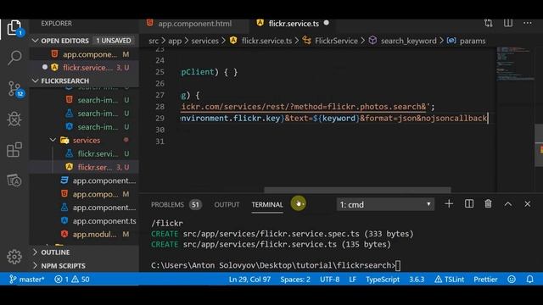The width and height of the screenshot is (543, 305).
Task: Open the Angular files icon in activity bar
Action: (14, 180)
